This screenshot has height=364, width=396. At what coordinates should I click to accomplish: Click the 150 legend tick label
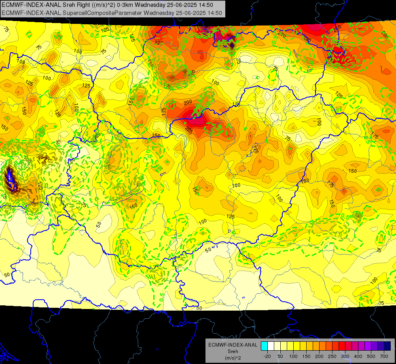click(x=306, y=356)
